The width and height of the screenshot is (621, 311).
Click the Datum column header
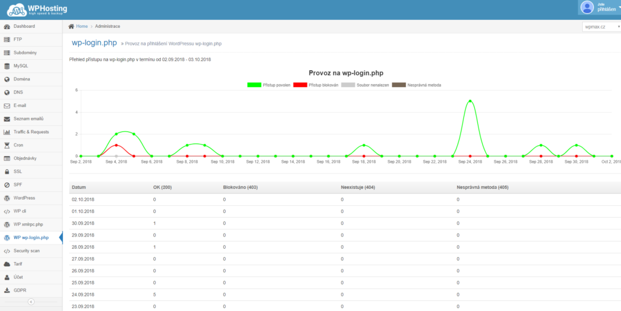[79, 188]
